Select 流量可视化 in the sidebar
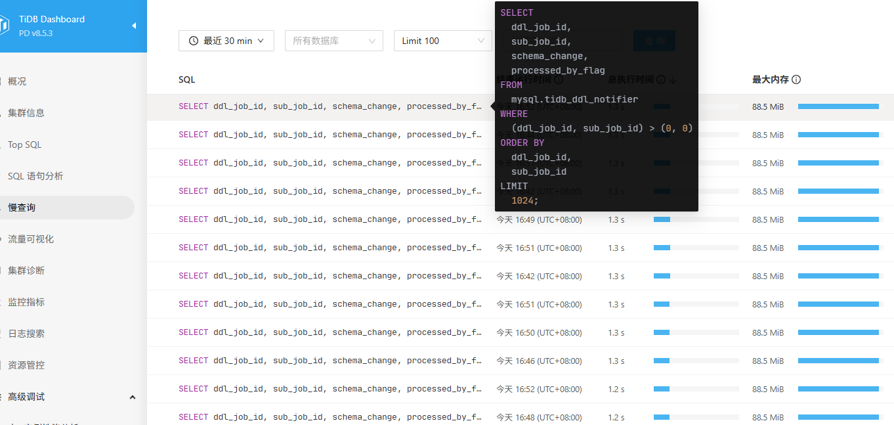894x425 pixels. tap(31, 239)
